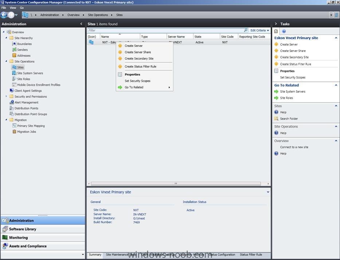Screen dimensions: 340x260
Task: Click the Client Agent Settings icon
Action: [x=12, y=91]
